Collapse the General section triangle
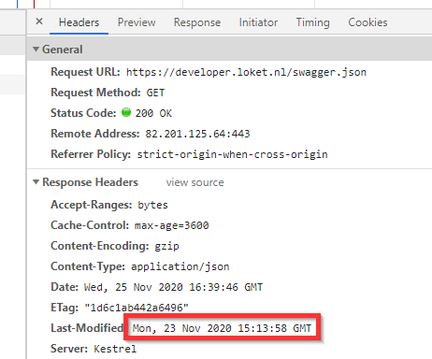The width and height of the screenshot is (432, 359). click(x=36, y=50)
